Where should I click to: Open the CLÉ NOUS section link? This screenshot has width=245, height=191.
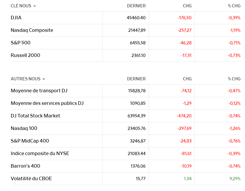(23, 6)
